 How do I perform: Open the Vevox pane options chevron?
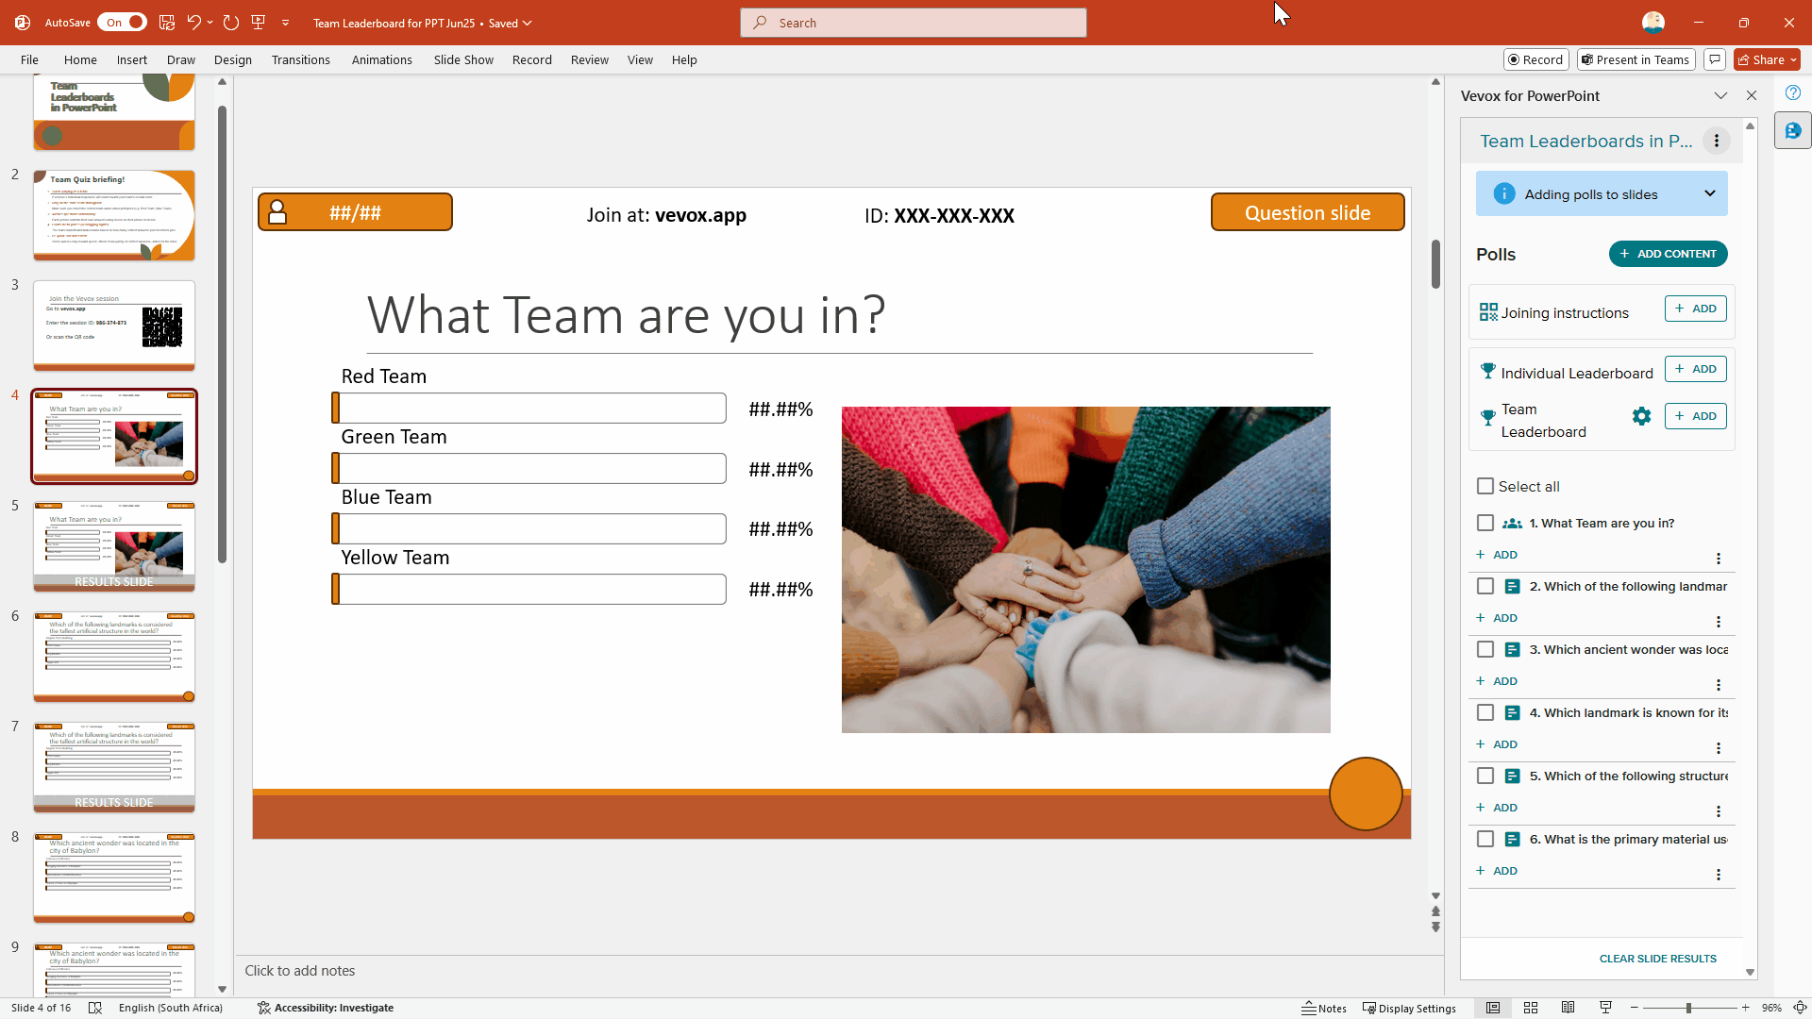pos(1720,95)
